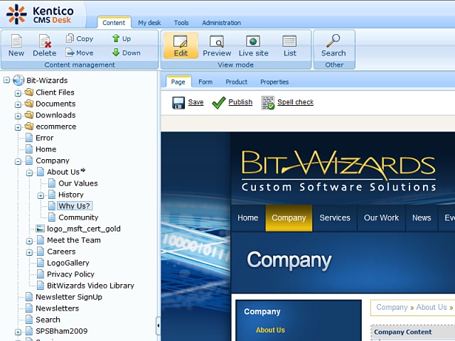Click the green Publish checkmark icon

(x=219, y=102)
